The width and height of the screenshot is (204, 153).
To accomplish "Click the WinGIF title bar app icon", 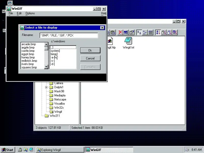I will 9,9.
